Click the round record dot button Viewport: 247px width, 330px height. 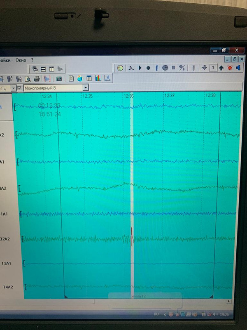148,68
